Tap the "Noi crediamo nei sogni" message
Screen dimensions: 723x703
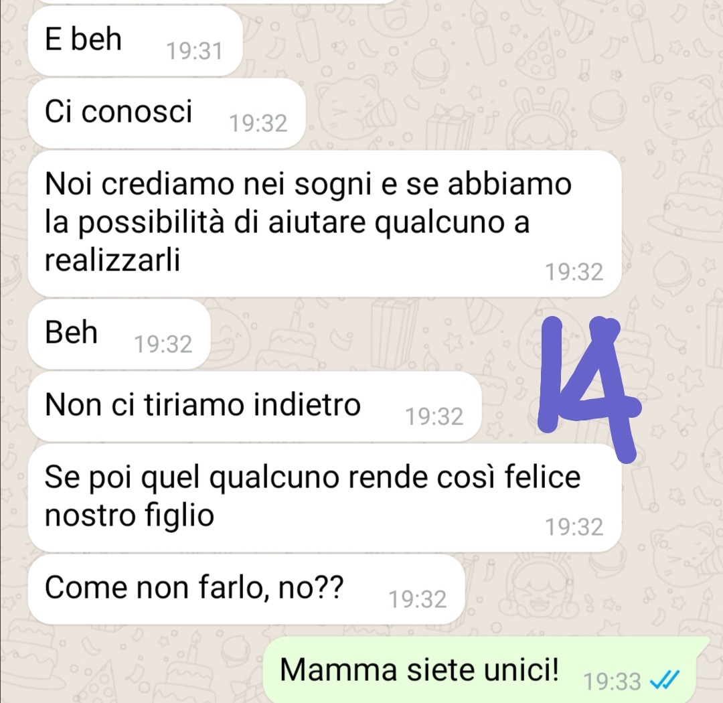pyautogui.click(x=325, y=223)
